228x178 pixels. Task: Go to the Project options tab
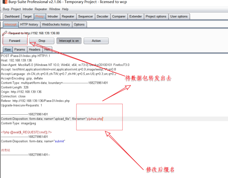click(156, 16)
